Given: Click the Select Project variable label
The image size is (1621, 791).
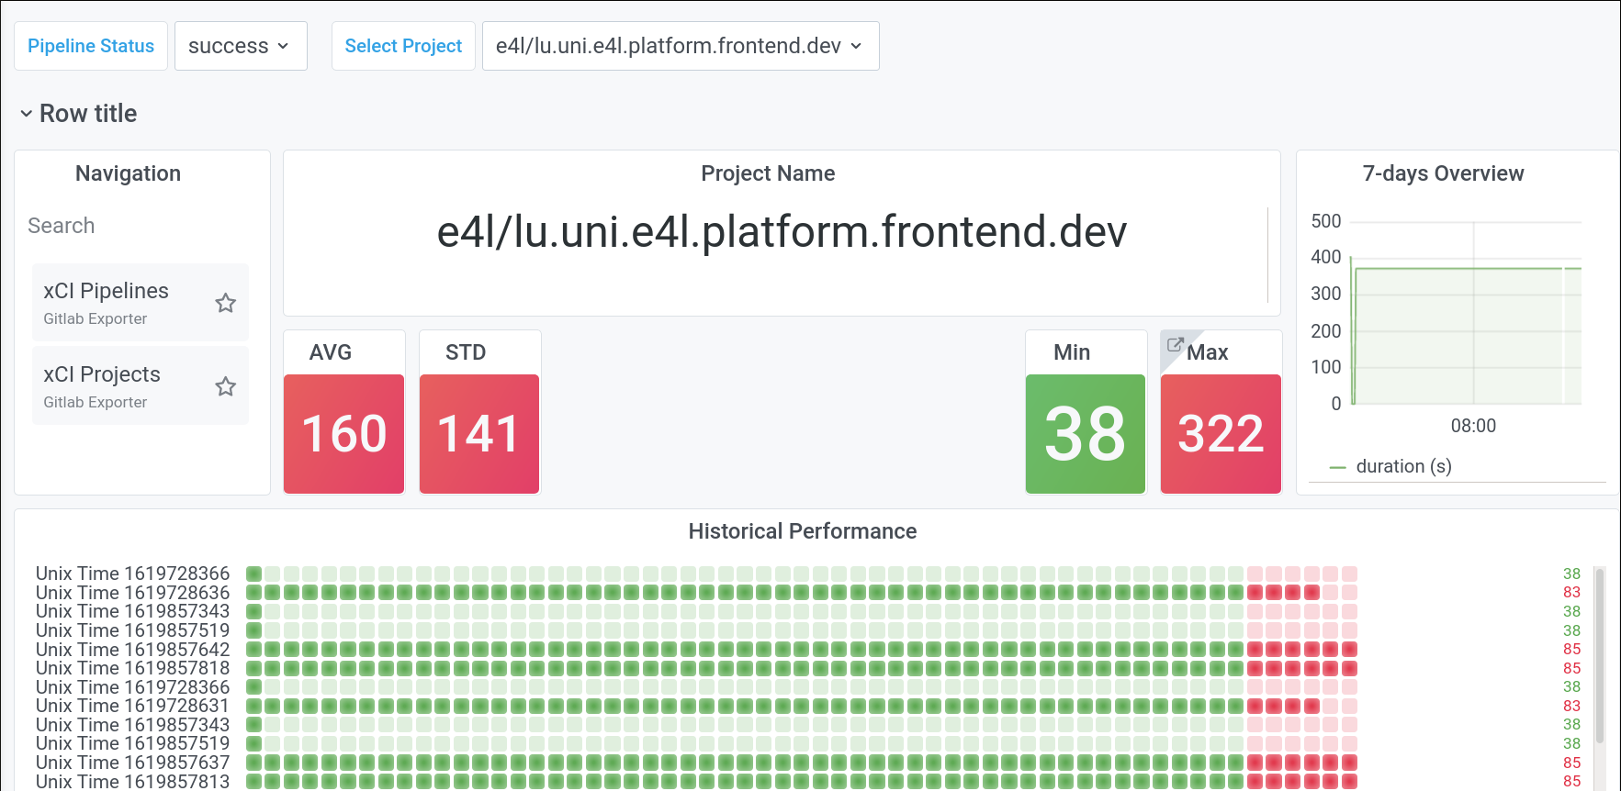Looking at the screenshot, I should click(x=403, y=46).
